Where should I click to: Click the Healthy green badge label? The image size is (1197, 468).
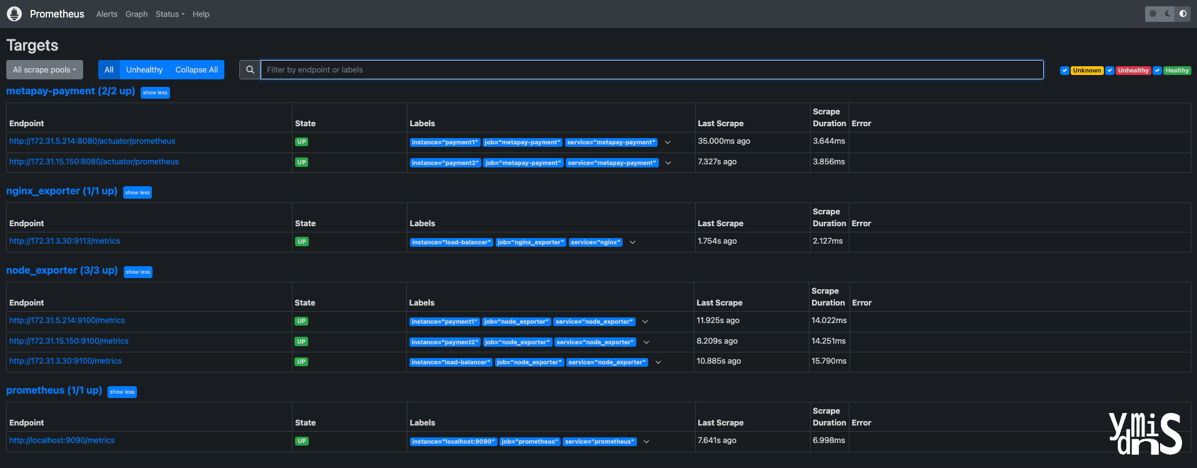pyautogui.click(x=1177, y=71)
